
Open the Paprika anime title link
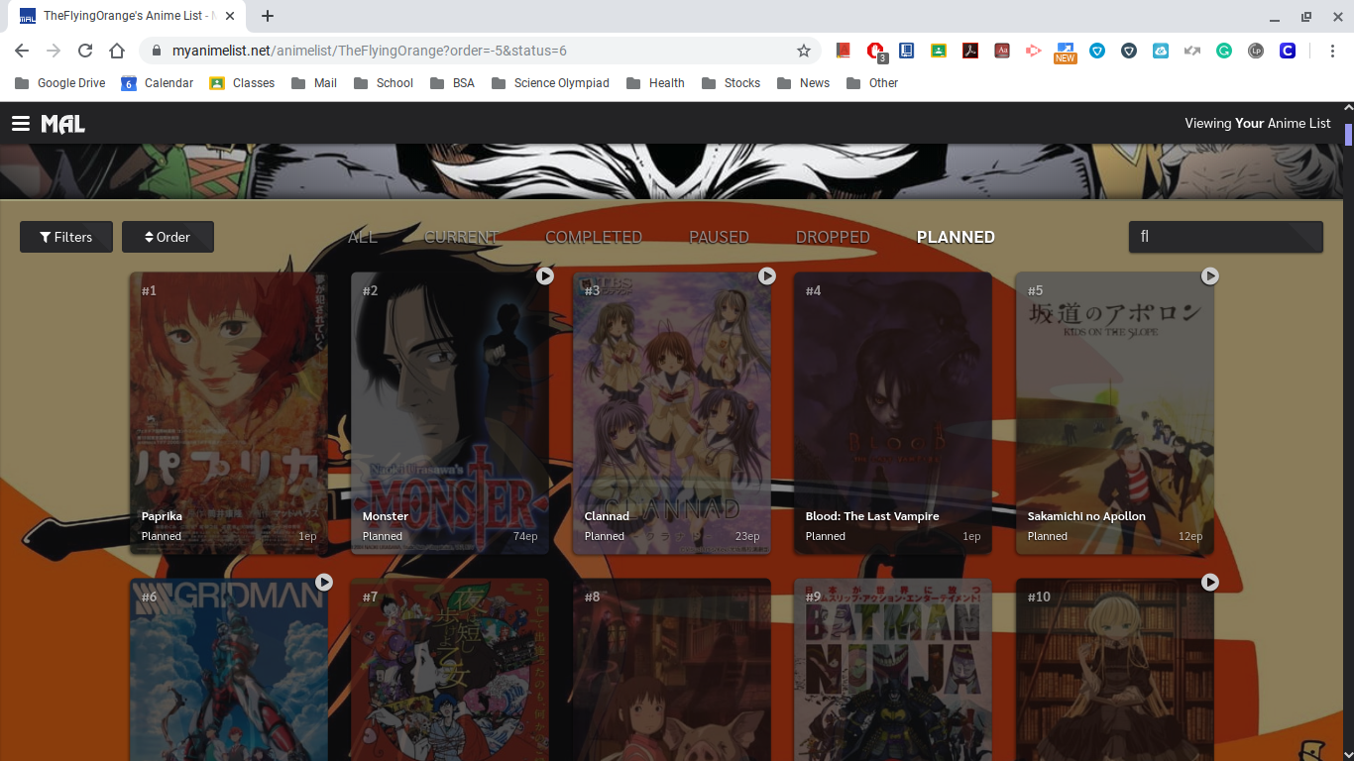point(162,516)
